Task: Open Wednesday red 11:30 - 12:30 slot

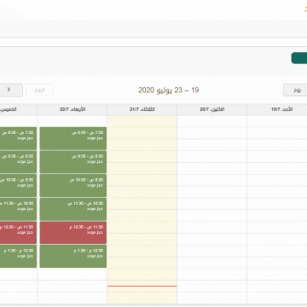Action: (73, 233)
